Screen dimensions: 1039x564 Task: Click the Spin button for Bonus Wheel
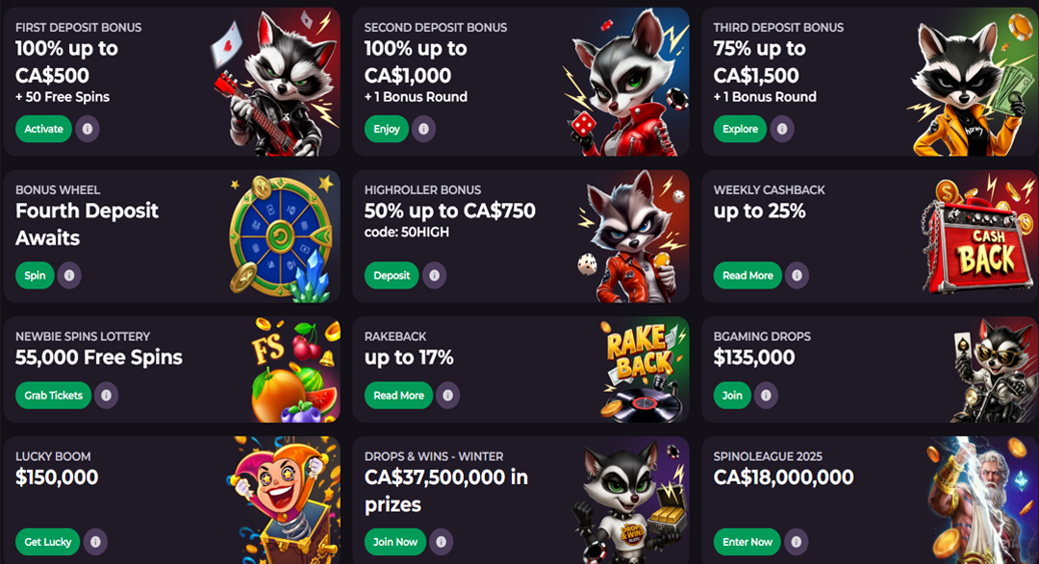(35, 276)
